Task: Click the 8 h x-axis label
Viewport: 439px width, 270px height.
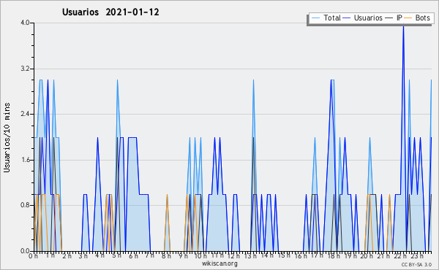Action: (x=166, y=256)
